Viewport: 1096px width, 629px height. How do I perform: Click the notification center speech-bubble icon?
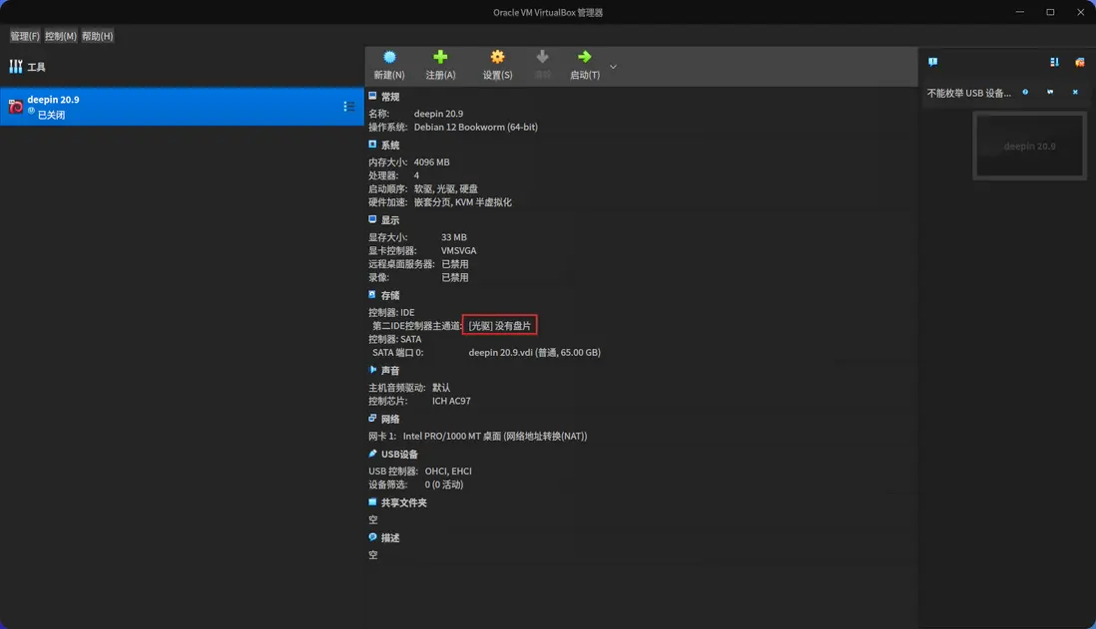932,62
